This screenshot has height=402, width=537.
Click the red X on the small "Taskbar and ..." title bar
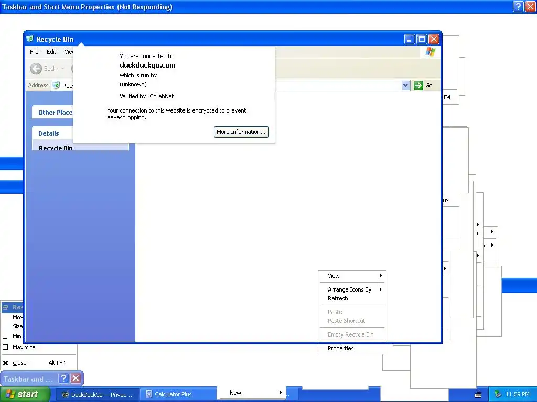(x=76, y=378)
